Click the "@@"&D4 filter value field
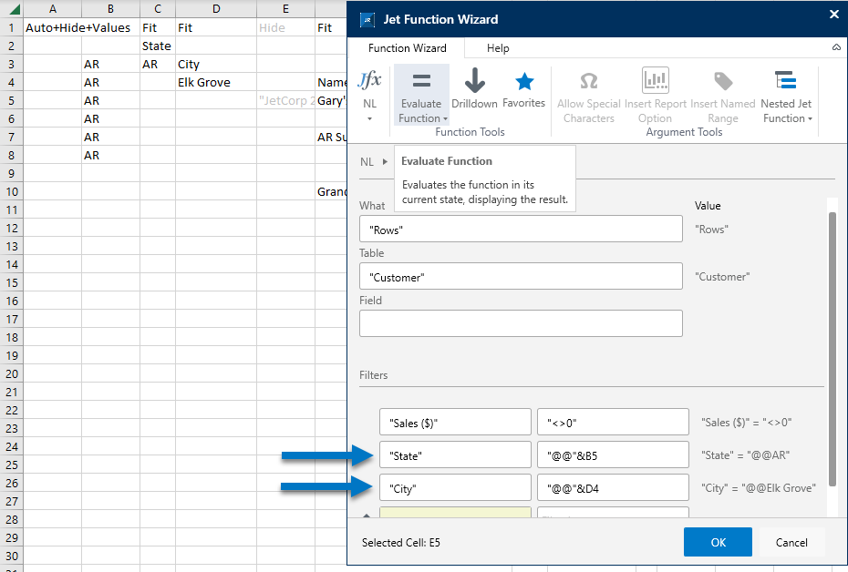 (x=613, y=487)
